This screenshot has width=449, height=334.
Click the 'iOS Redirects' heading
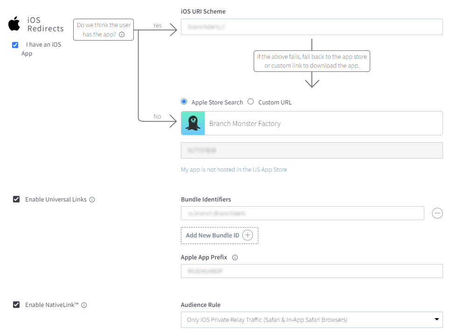(46, 24)
